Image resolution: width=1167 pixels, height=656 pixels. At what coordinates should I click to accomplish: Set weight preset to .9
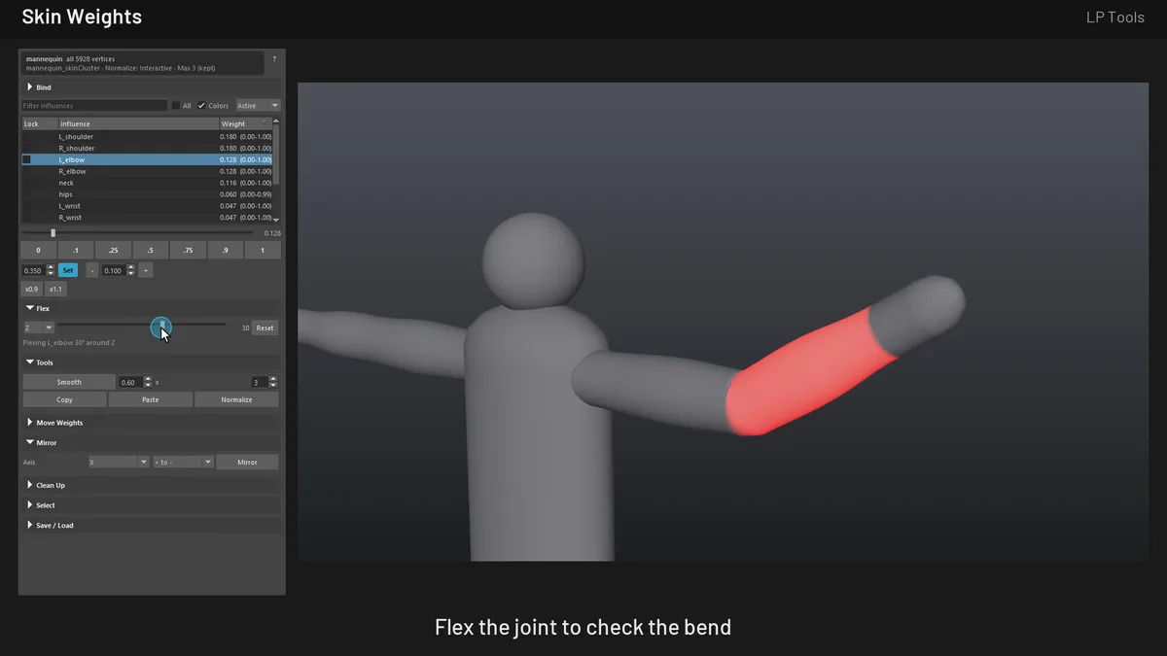point(225,251)
